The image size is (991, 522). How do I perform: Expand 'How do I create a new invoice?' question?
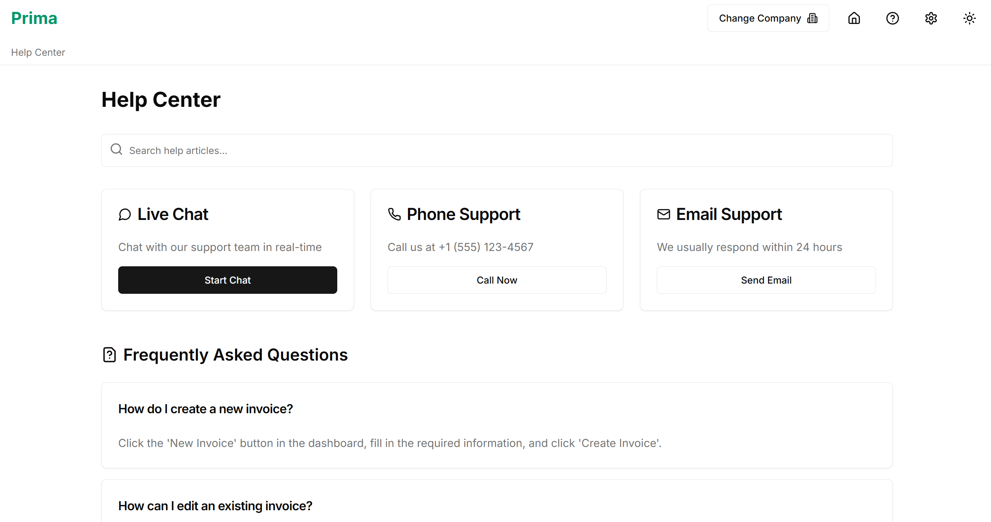click(x=206, y=409)
